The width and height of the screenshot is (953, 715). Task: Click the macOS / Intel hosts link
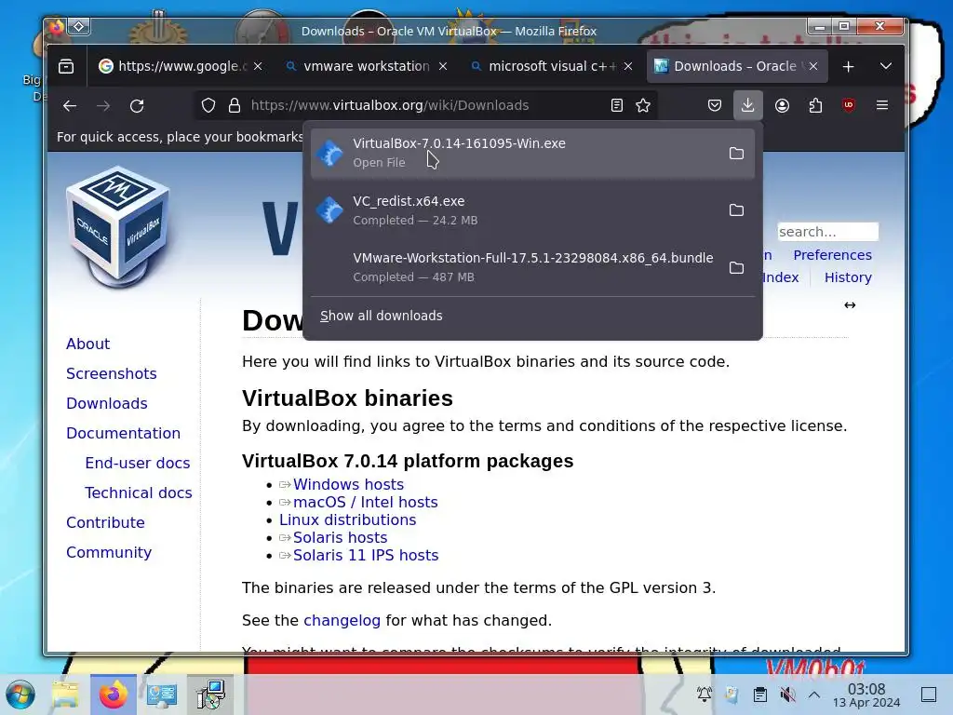point(365,502)
